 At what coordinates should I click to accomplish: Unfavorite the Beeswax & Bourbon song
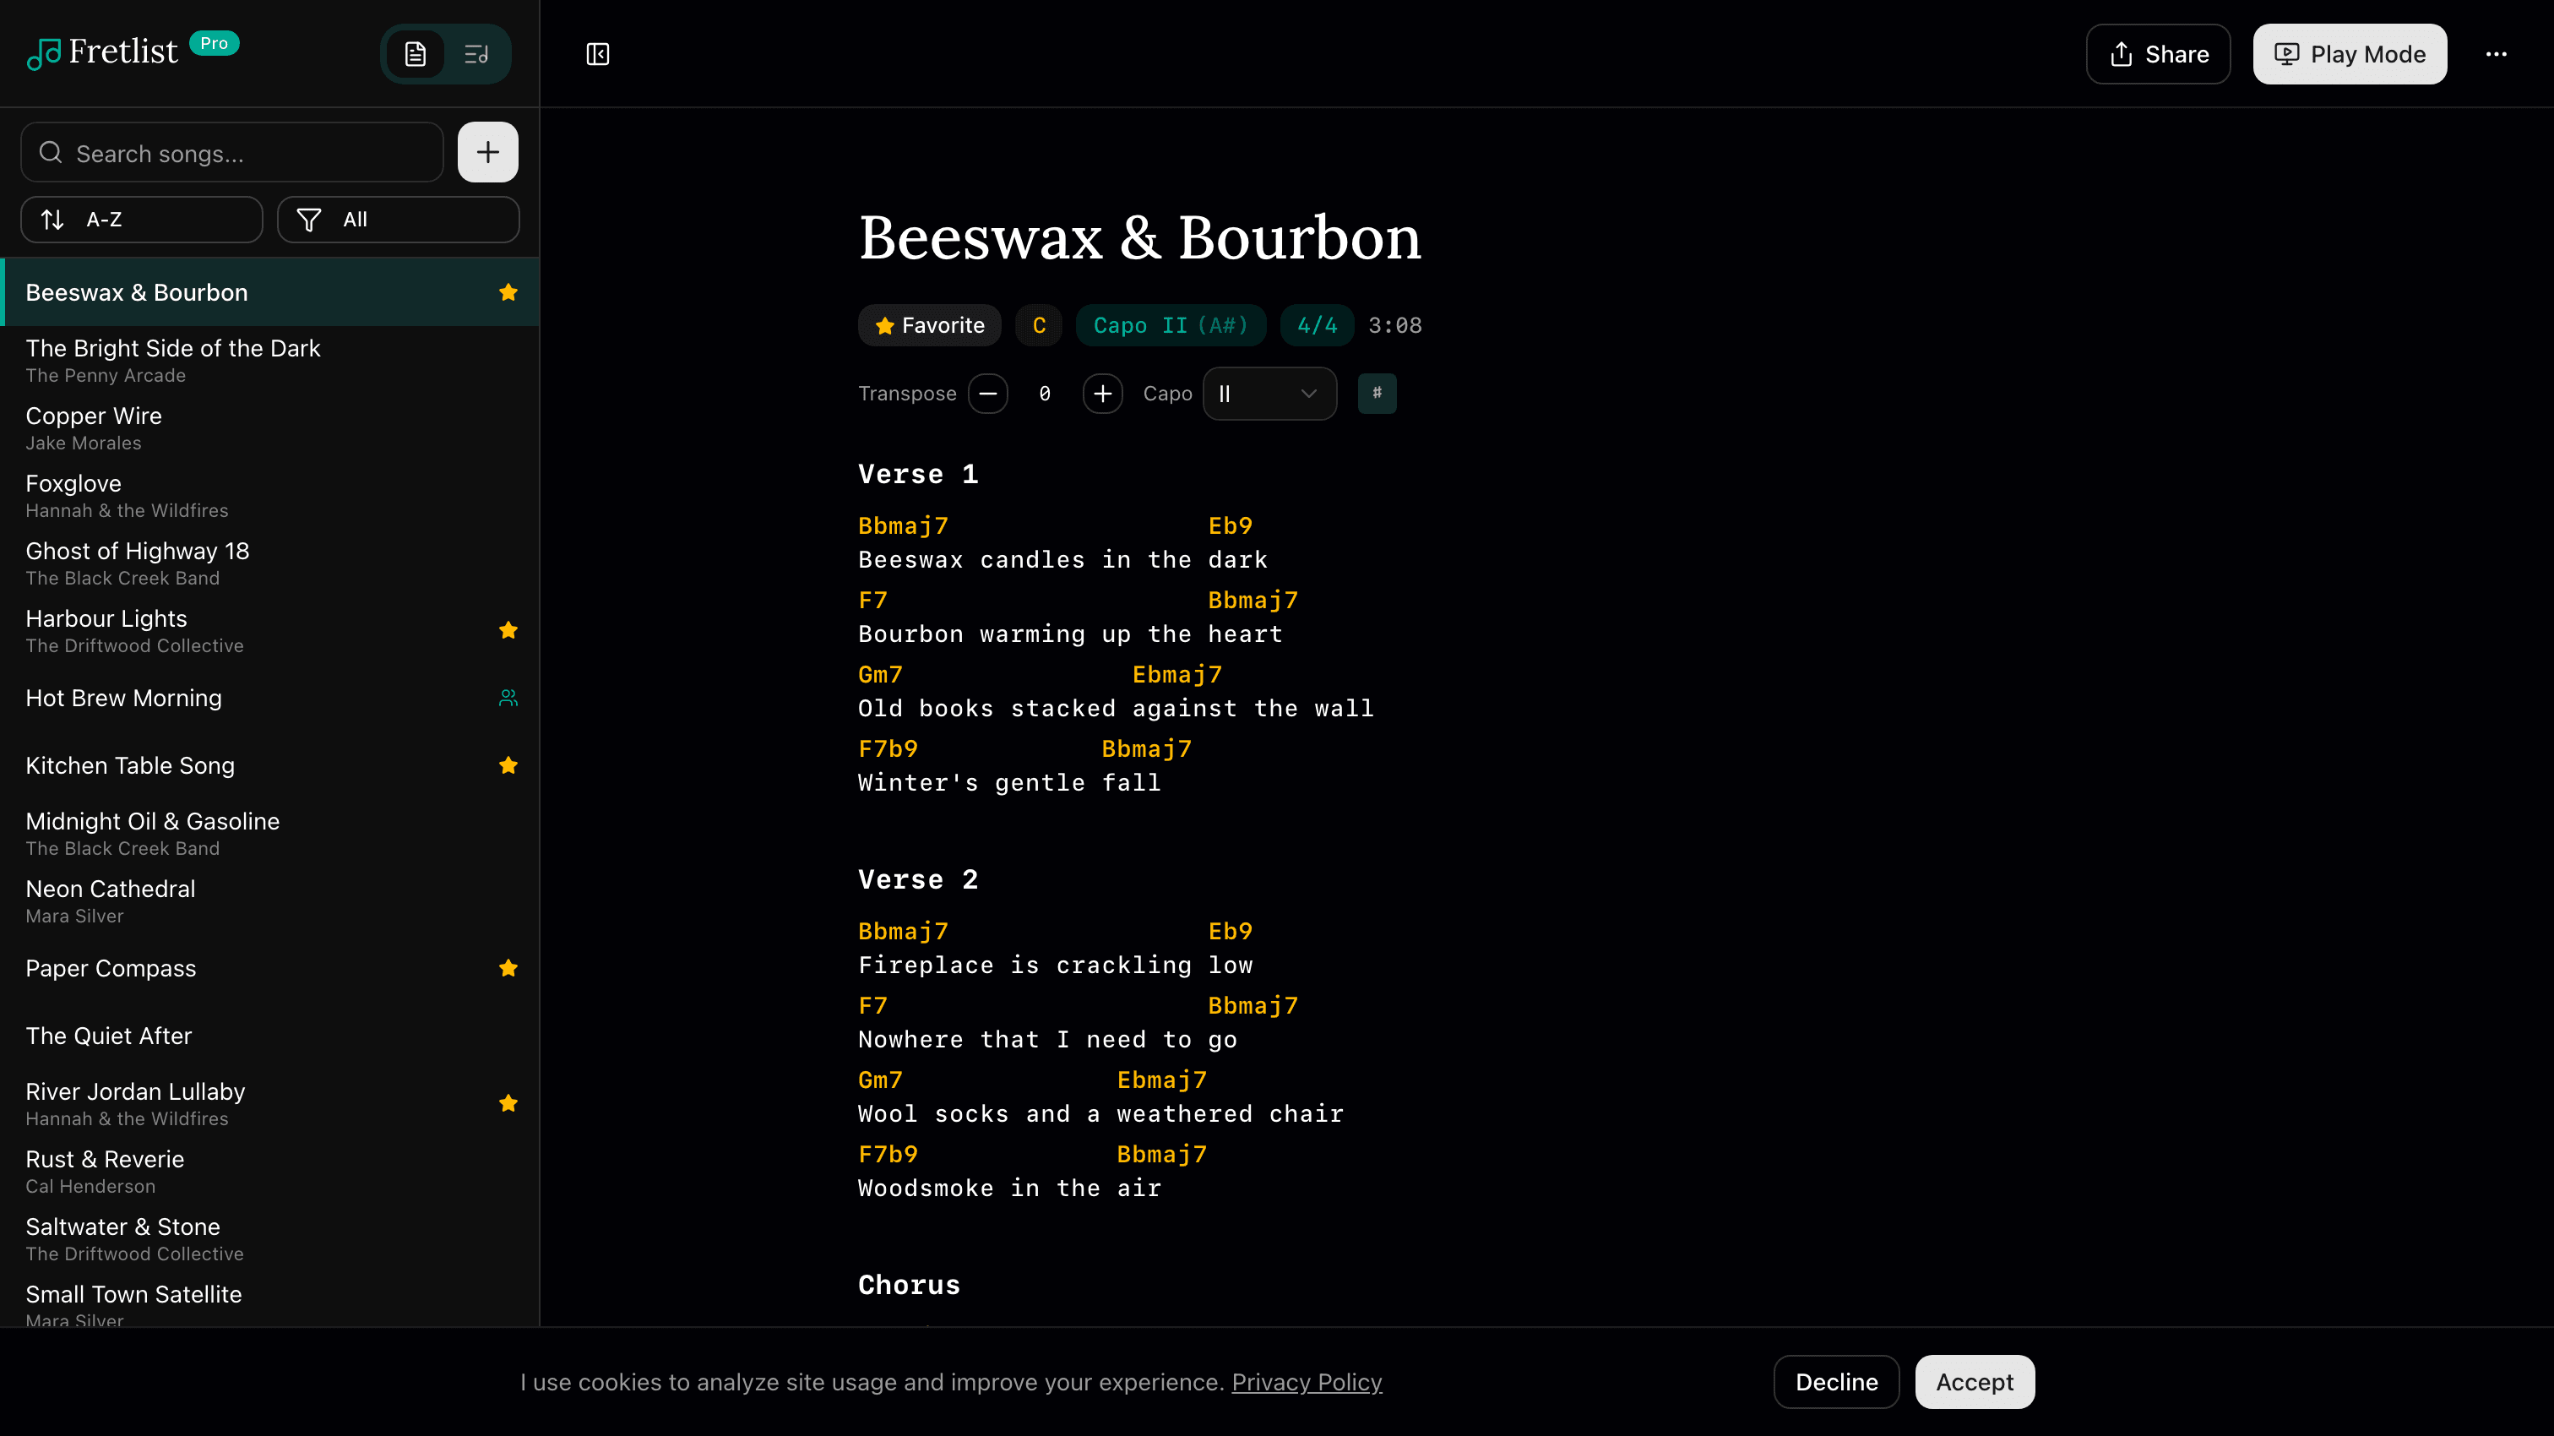click(508, 291)
